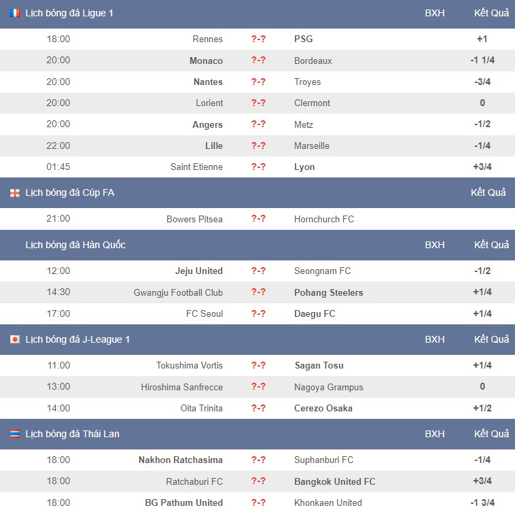The width and height of the screenshot is (515, 512).
Task: Click the Hornchurch FC team name
Action: point(324,219)
